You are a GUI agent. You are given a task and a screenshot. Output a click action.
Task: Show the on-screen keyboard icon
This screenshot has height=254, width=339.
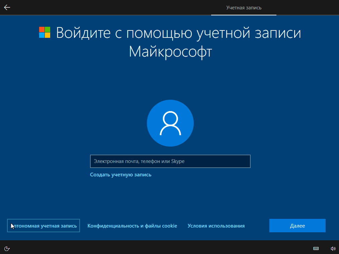316,248
